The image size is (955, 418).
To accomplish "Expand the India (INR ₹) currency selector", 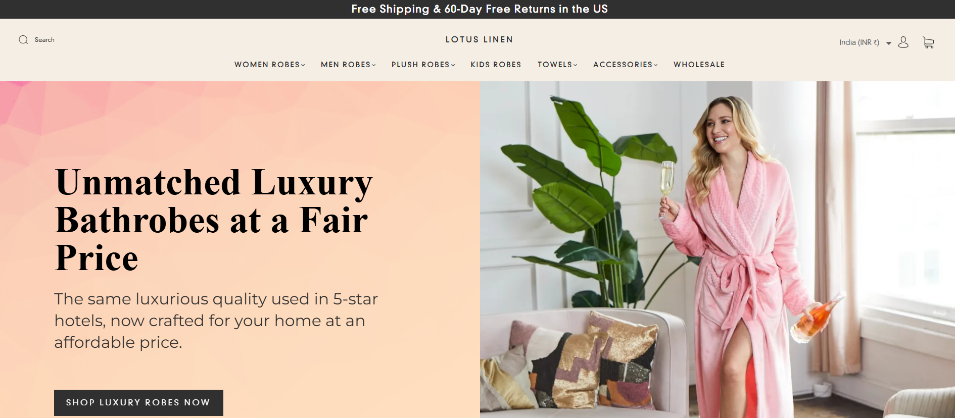I will click(x=865, y=42).
